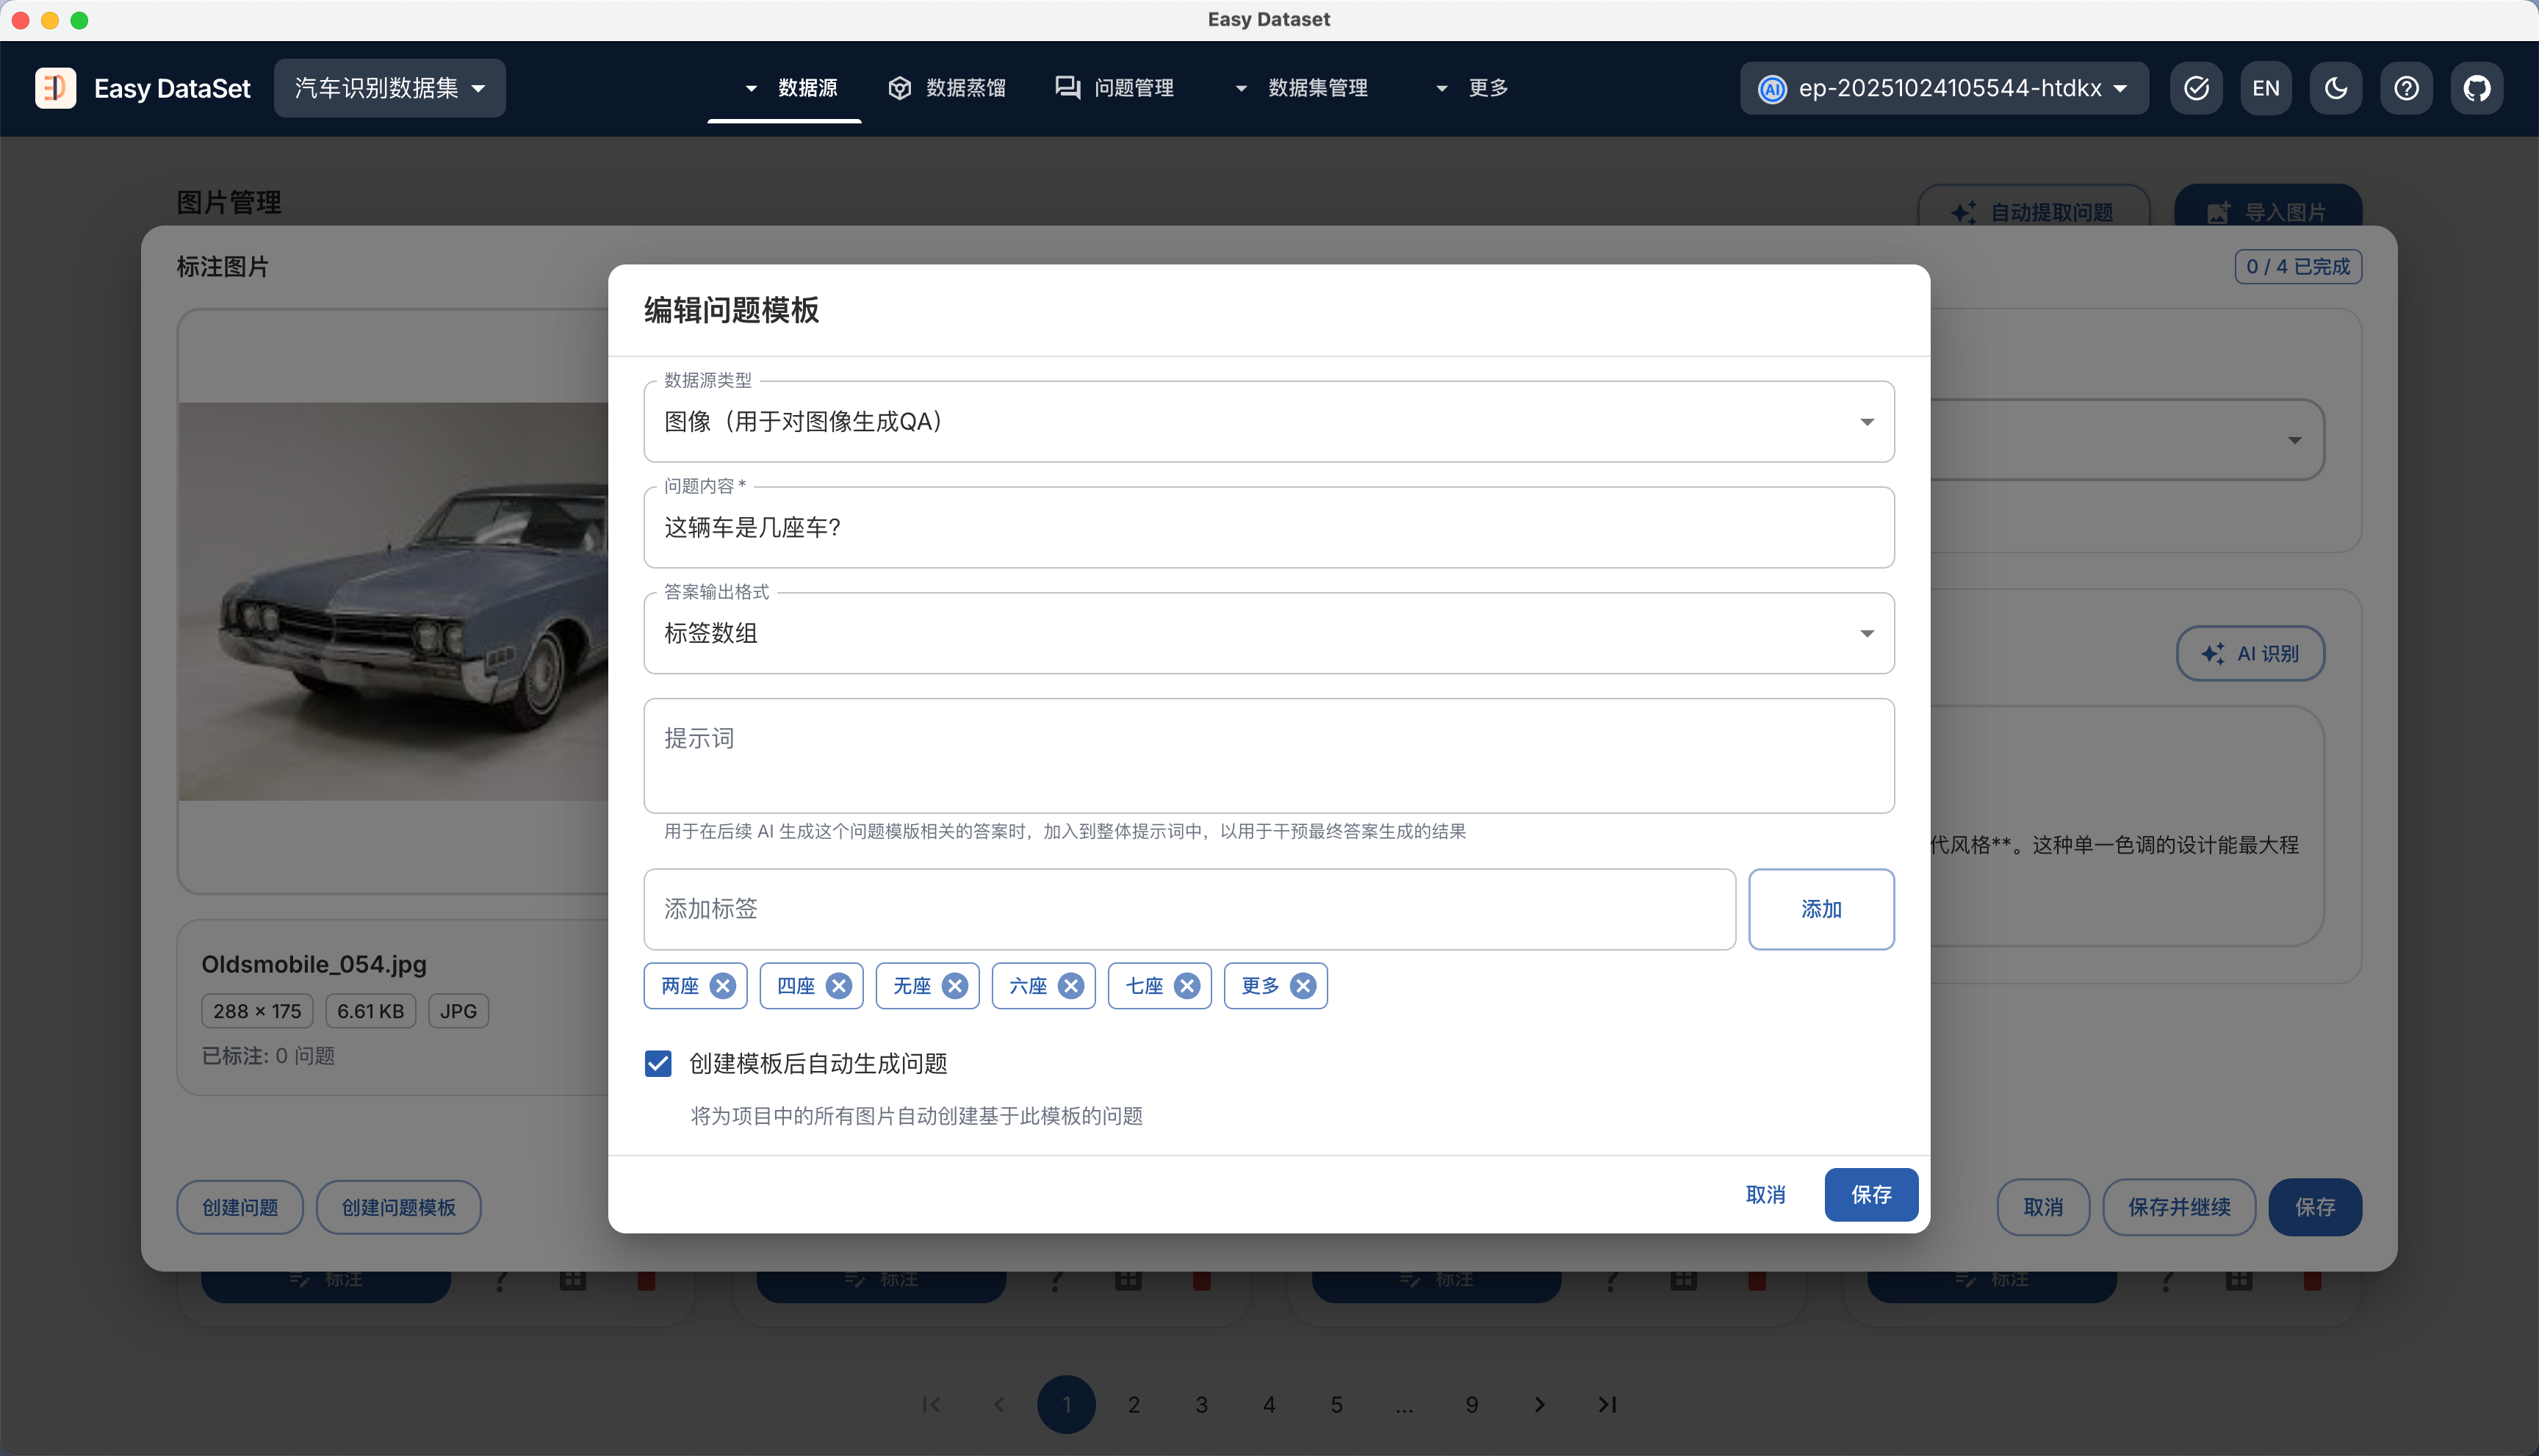
Task: Go to 问题管理 in the navbar
Action: tap(1114, 88)
